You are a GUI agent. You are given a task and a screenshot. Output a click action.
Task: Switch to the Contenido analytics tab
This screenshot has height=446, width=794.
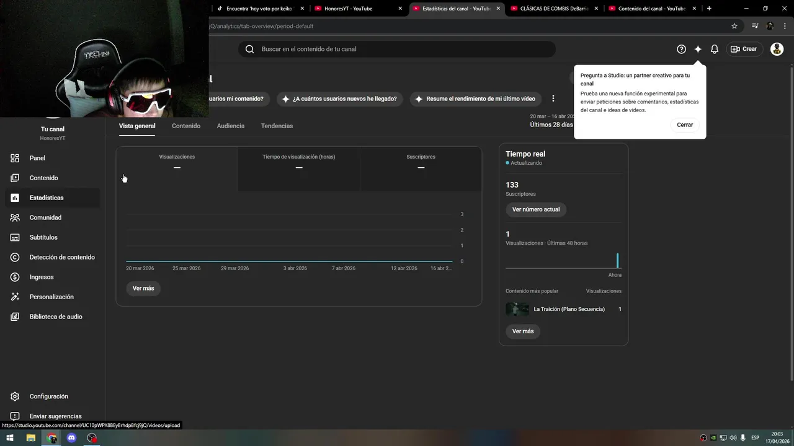click(186, 126)
